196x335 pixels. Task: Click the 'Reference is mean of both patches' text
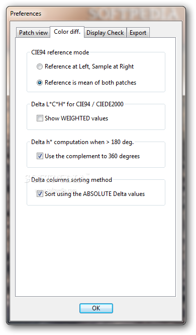coord(90,83)
